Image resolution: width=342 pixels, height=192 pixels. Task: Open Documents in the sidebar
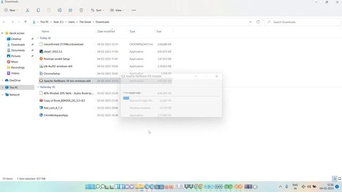(x=18, y=50)
